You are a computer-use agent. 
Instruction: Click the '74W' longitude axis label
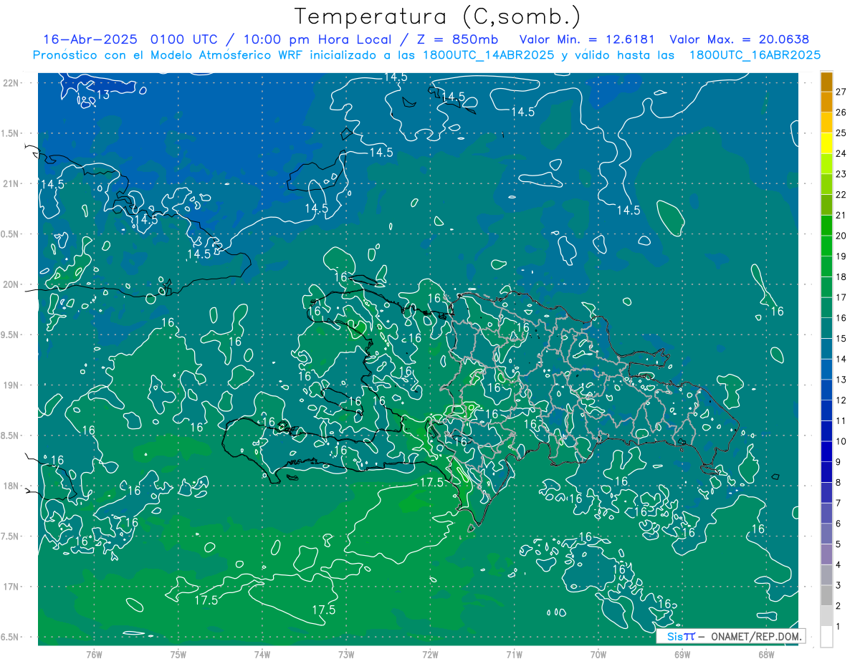pos(262,655)
